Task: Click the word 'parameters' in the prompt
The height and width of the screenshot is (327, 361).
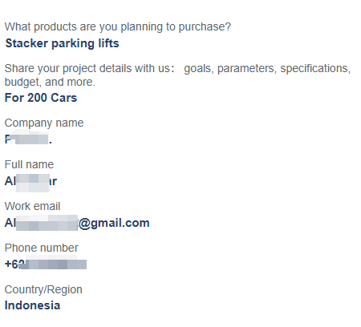Action: 246,69
